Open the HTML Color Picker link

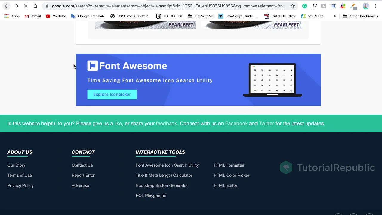point(231,175)
